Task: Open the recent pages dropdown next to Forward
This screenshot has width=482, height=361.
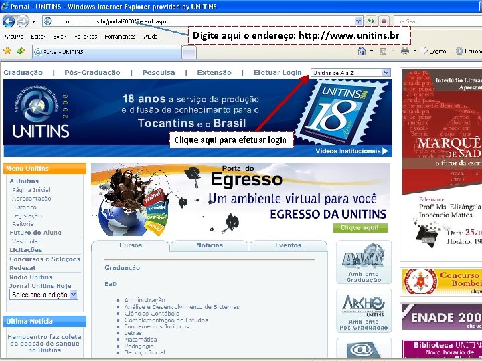Action: (33, 21)
